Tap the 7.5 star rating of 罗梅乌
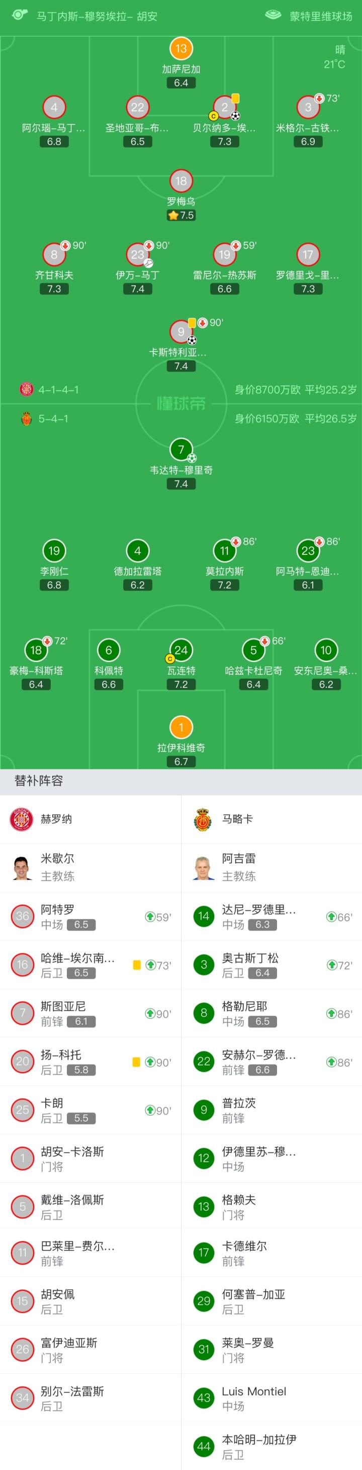This screenshot has width=362, height=1470. click(180, 215)
